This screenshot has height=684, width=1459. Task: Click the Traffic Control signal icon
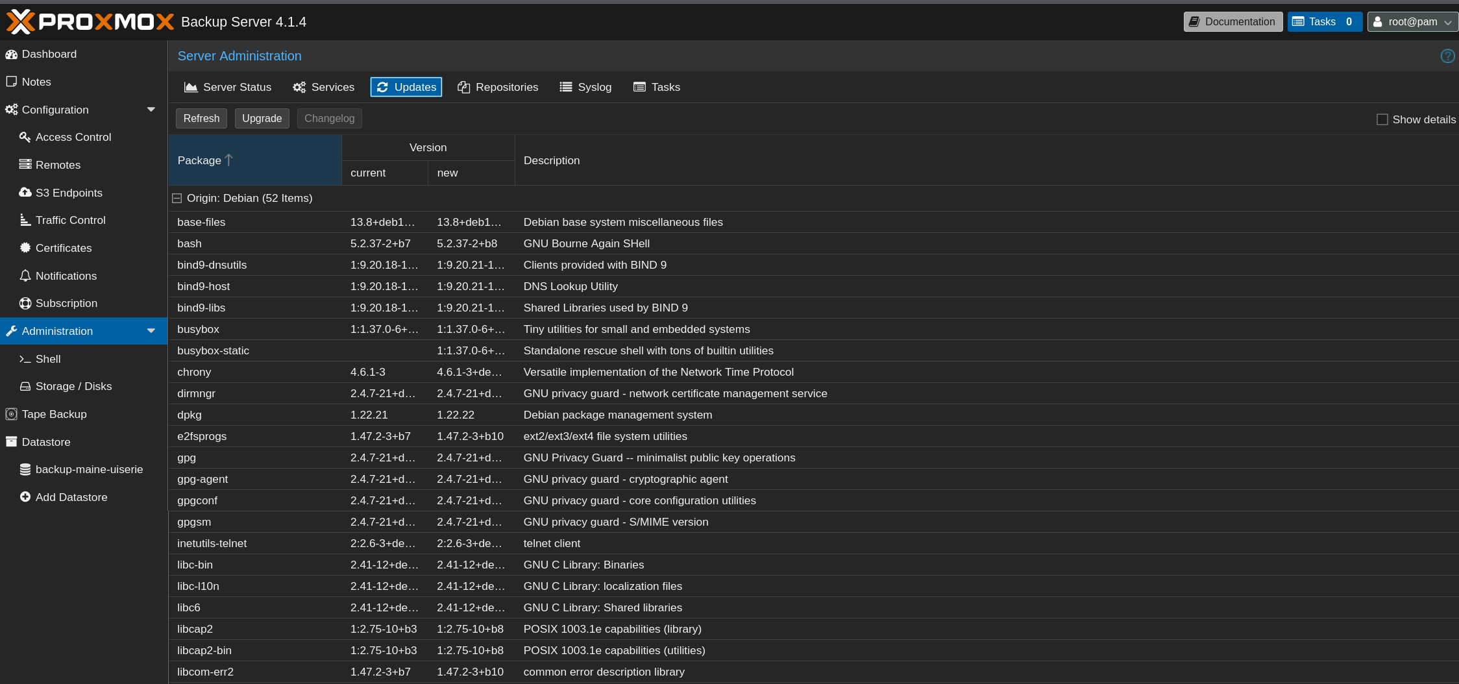25,220
